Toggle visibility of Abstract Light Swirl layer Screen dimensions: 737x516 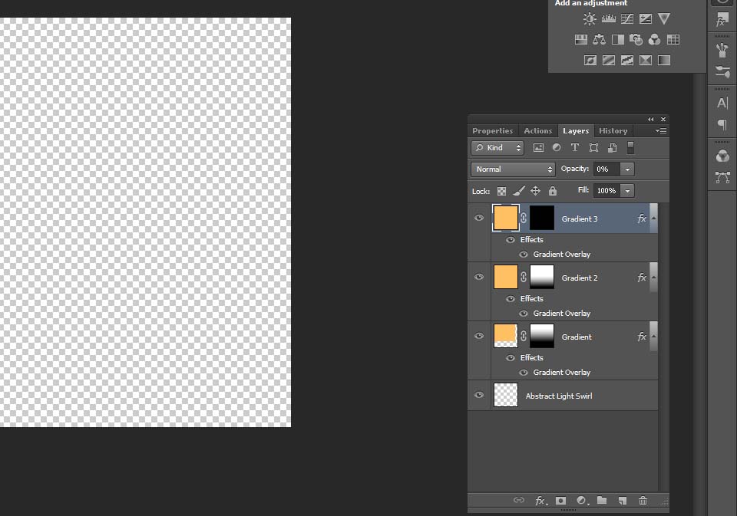coord(479,396)
